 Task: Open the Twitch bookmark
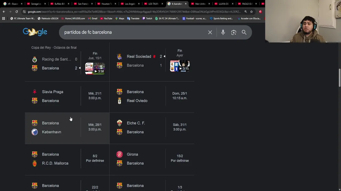click(x=147, y=19)
